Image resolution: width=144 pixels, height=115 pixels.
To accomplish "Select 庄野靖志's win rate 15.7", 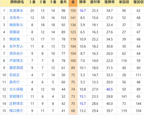I will tap(82, 104).
